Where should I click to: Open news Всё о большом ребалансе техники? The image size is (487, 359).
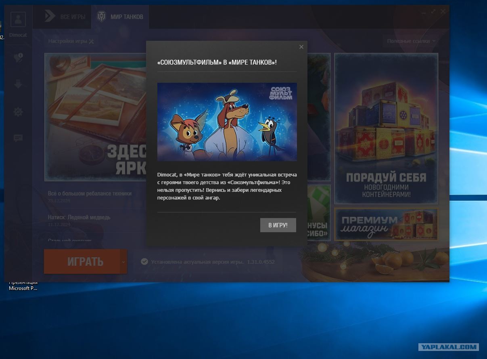pyautogui.click(x=90, y=193)
